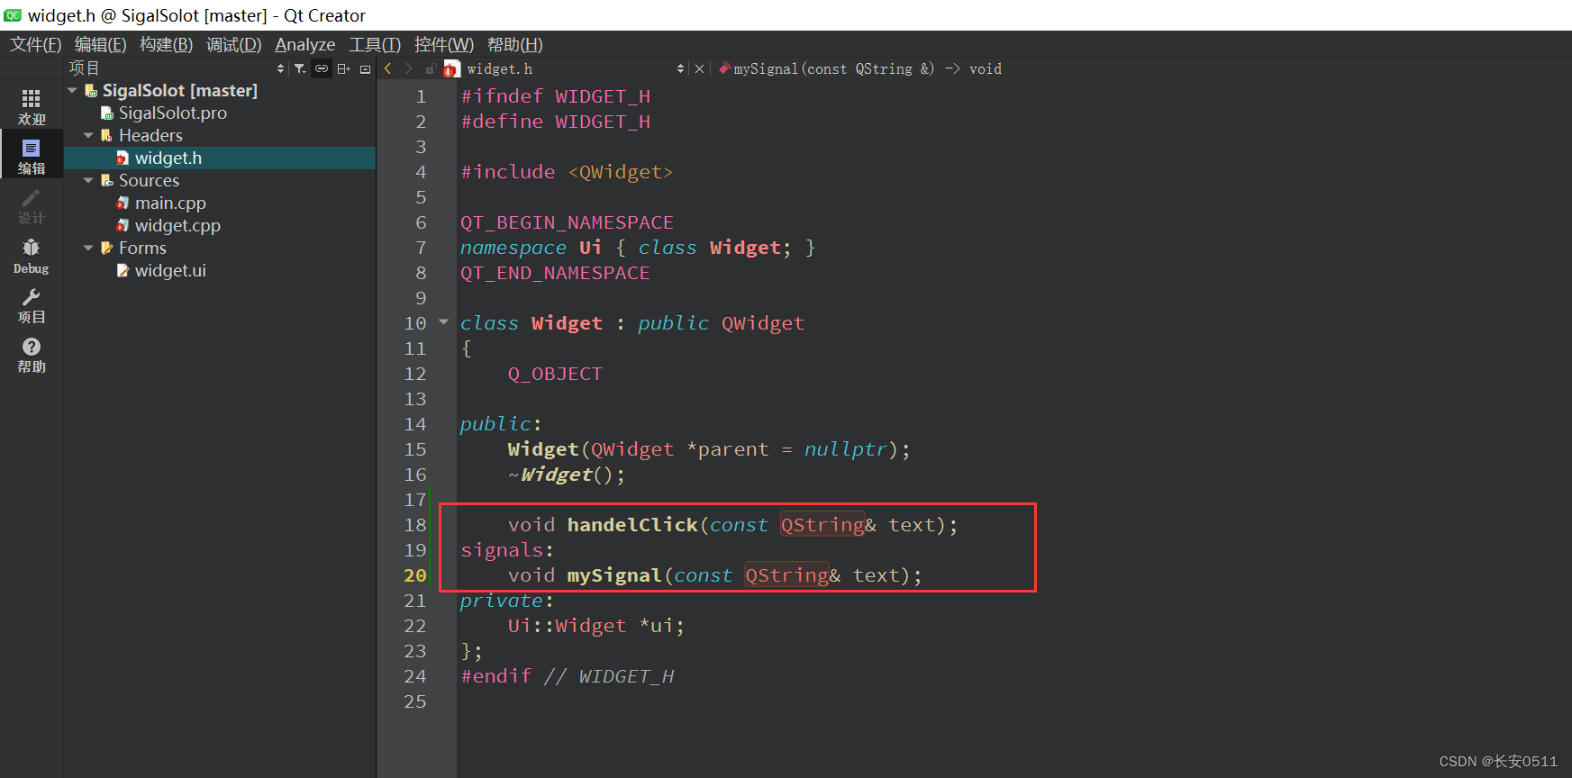The width and height of the screenshot is (1572, 778).
Task: Go back with the yellow left arrow
Action: [388, 68]
